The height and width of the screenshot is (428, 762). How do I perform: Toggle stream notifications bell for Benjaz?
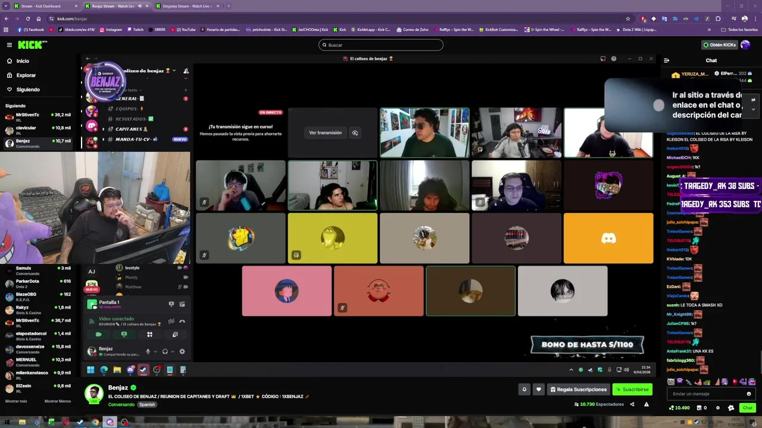click(524, 389)
